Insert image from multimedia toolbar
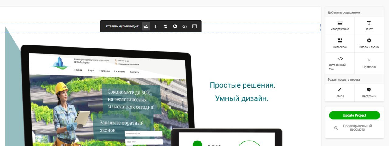 tap(146, 26)
